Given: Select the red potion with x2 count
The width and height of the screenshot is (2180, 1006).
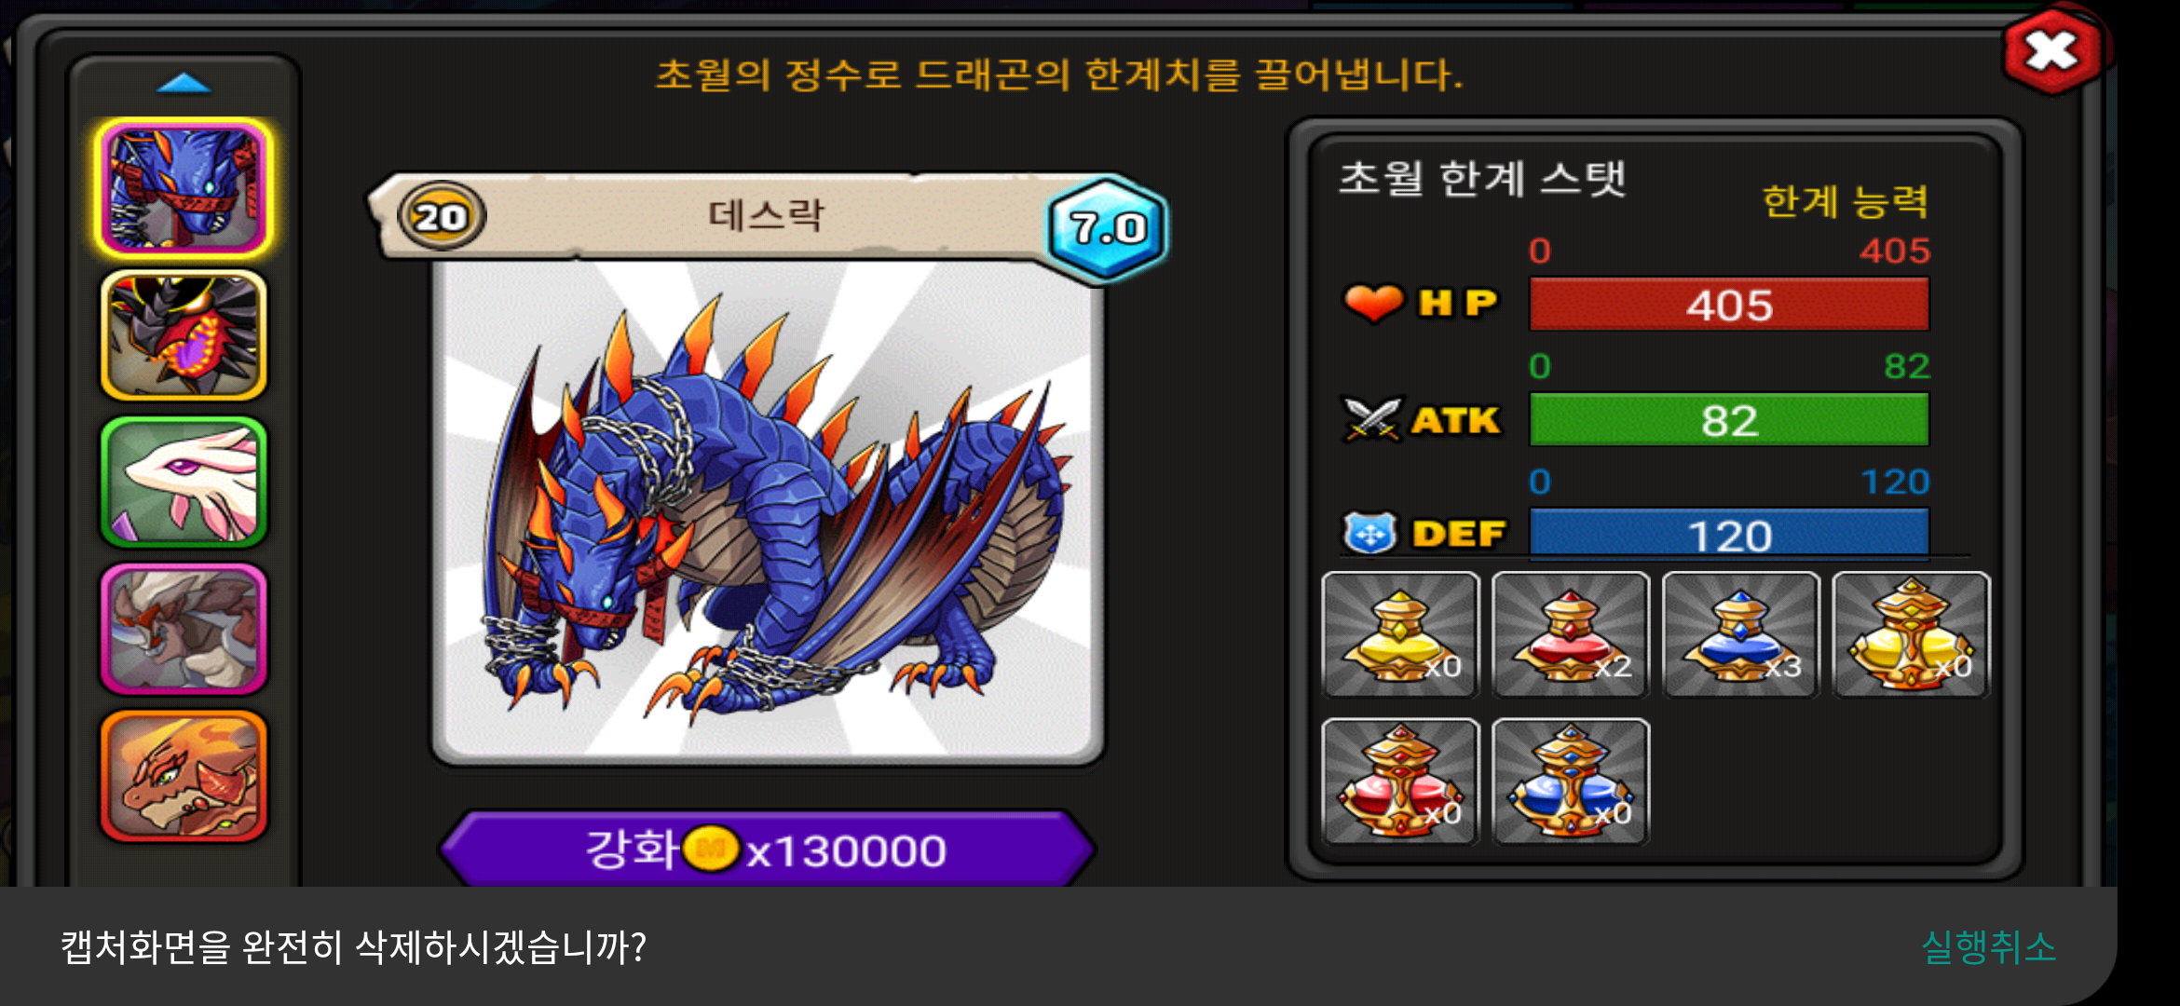Looking at the screenshot, I should pos(1571,635).
